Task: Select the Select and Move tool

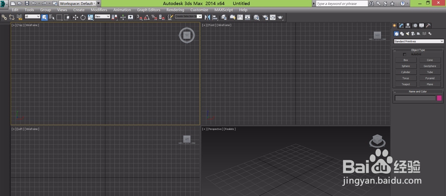Action: pyautogui.click(x=75, y=17)
